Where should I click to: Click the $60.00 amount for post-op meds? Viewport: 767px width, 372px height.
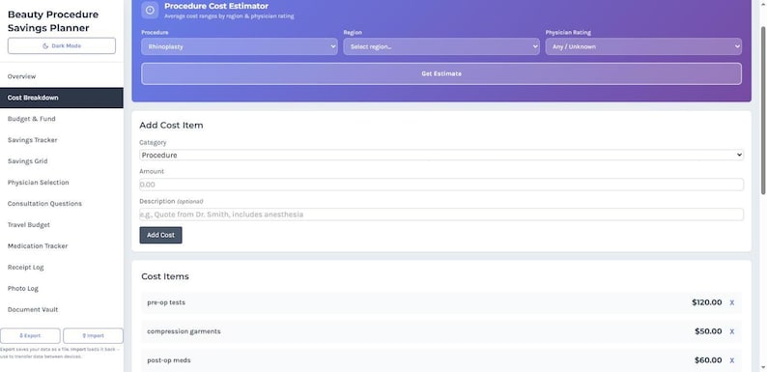tap(708, 360)
